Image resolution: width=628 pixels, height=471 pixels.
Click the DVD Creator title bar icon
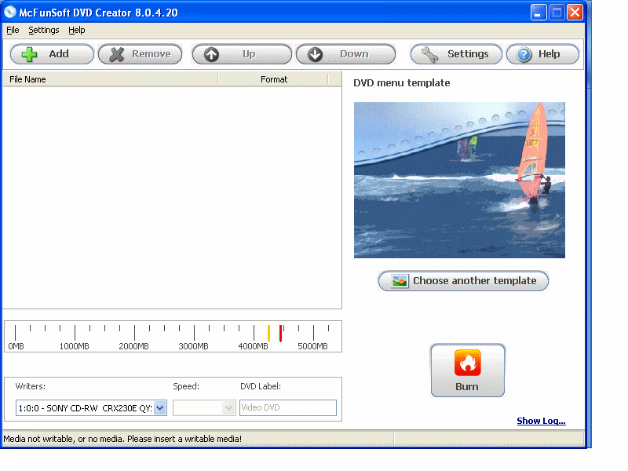[x=10, y=12]
